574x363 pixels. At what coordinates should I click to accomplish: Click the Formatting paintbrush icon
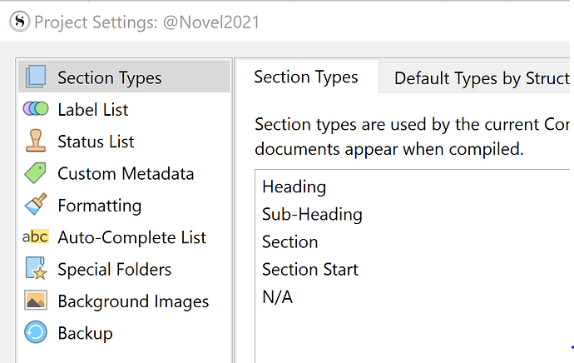(36, 204)
